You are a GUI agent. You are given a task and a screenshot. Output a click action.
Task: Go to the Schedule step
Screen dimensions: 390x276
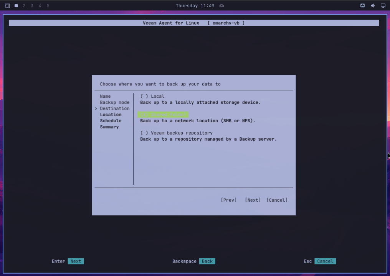(x=111, y=121)
